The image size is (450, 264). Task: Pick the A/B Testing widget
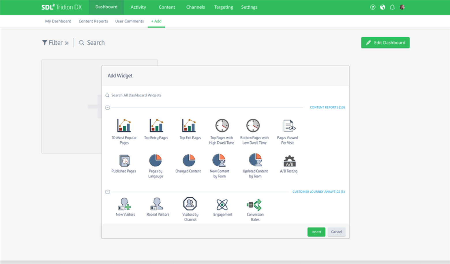pos(289,164)
